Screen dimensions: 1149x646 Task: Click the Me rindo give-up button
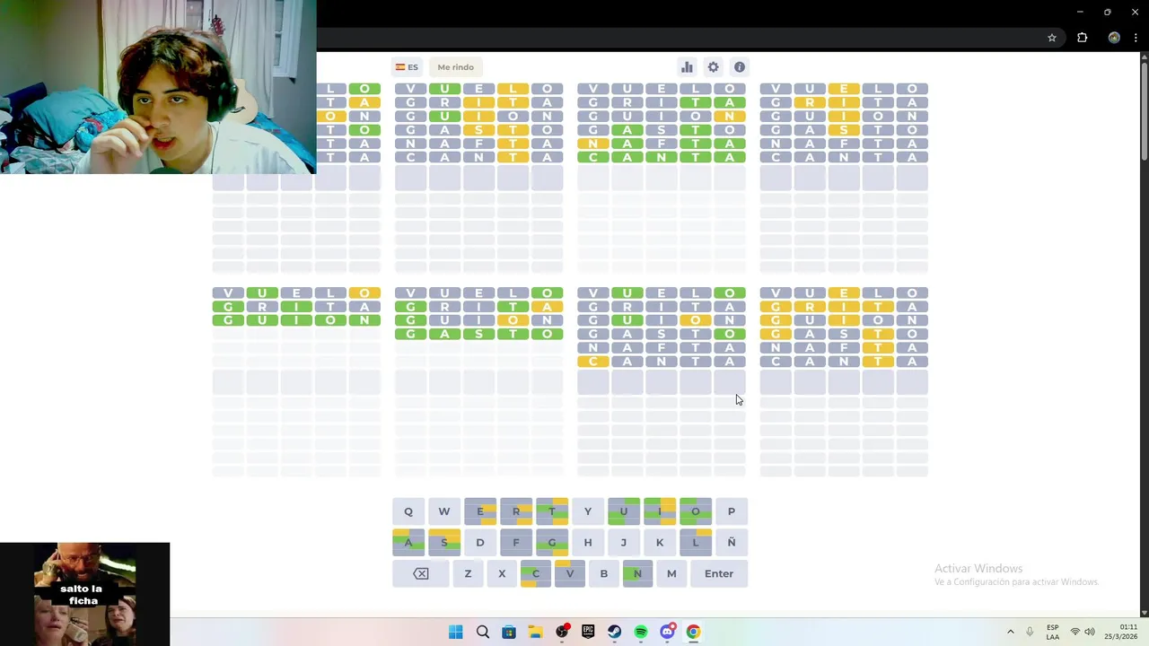tap(455, 67)
